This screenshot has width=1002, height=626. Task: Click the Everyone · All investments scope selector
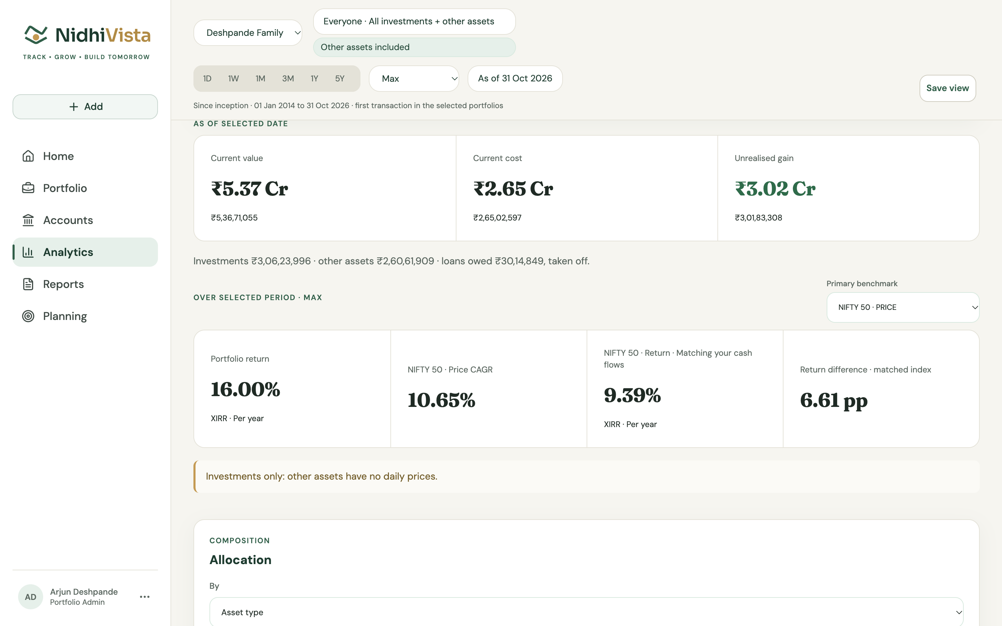pos(414,22)
